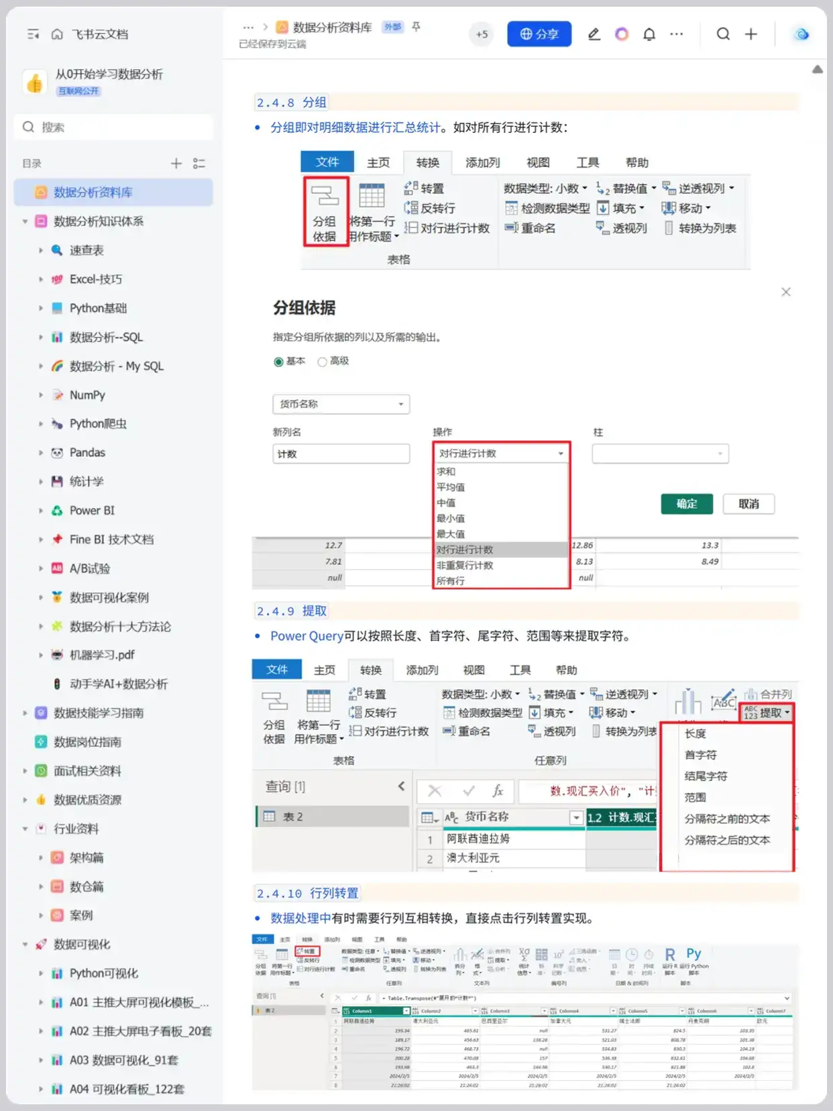Image resolution: width=833 pixels, height=1111 pixels.
Task: Go to Feishu Docs home icon
Action: coord(57,34)
